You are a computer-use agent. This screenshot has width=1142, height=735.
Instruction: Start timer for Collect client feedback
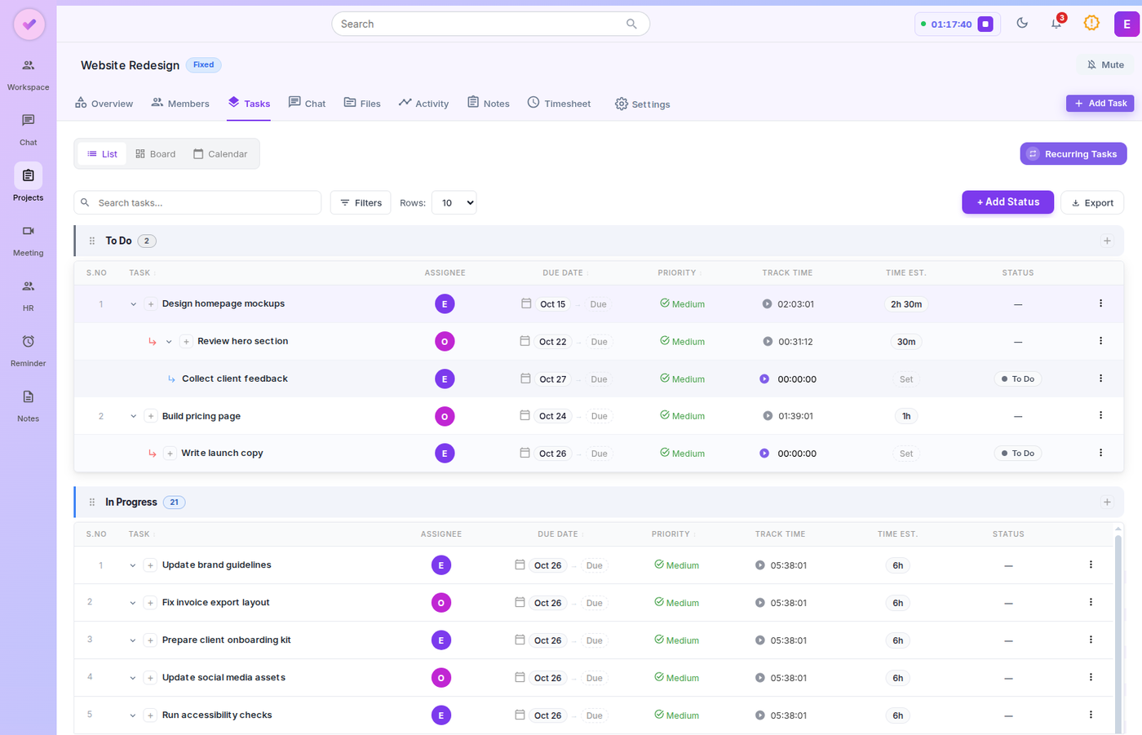point(764,379)
